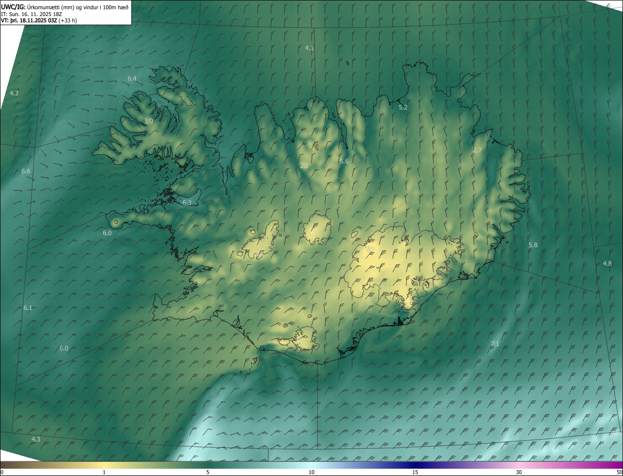
Task: Click the 4.8 precipitation value label
Action: pyautogui.click(x=607, y=263)
